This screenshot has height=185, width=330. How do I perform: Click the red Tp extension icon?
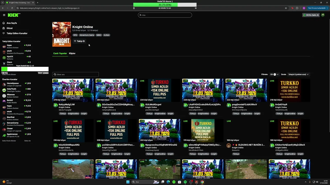tap(292, 8)
